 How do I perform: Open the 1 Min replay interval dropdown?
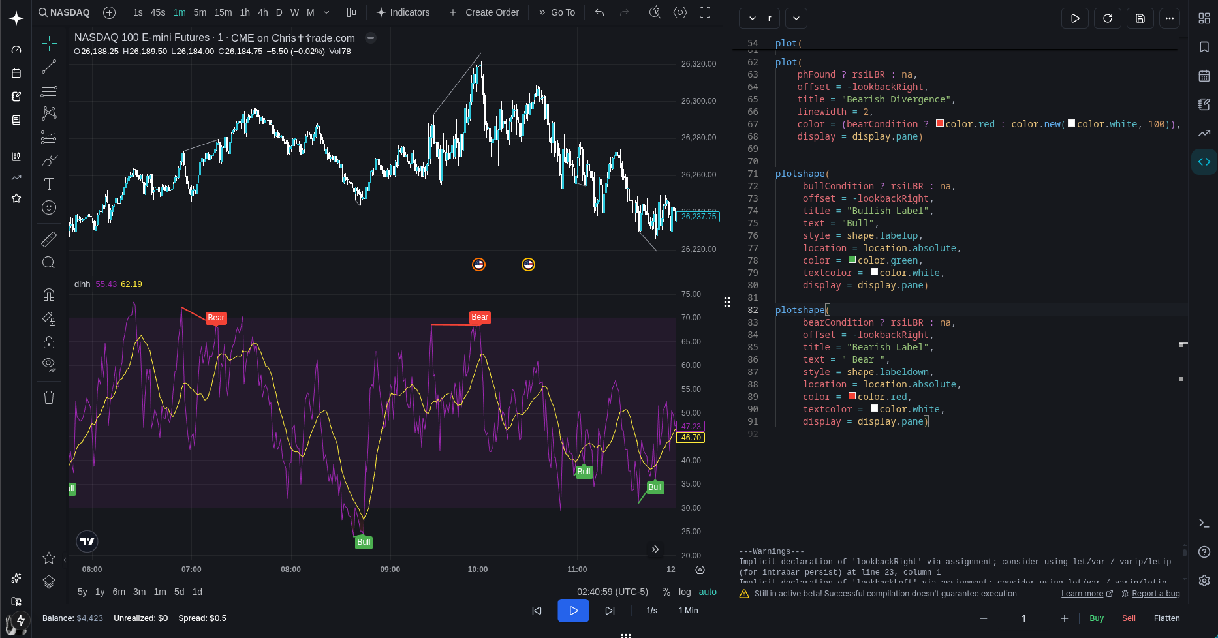(688, 611)
